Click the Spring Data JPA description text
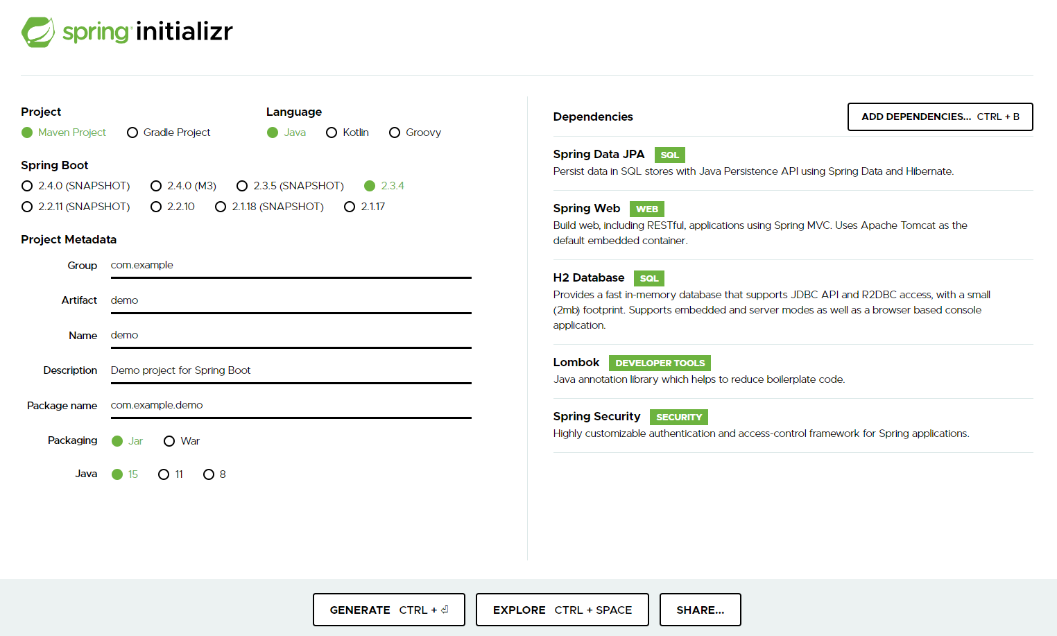Image resolution: width=1057 pixels, height=636 pixels. (753, 171)
